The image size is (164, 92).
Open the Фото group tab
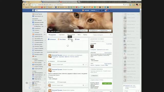pos(79,35)
